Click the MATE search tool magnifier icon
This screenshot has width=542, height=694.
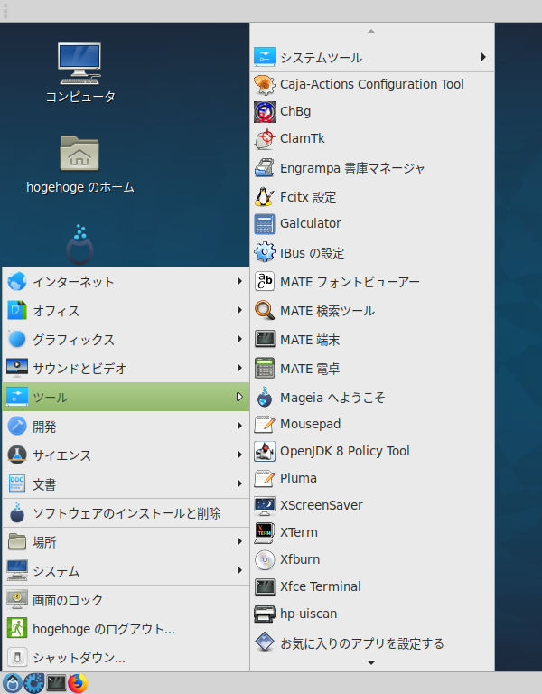(265, 311)
